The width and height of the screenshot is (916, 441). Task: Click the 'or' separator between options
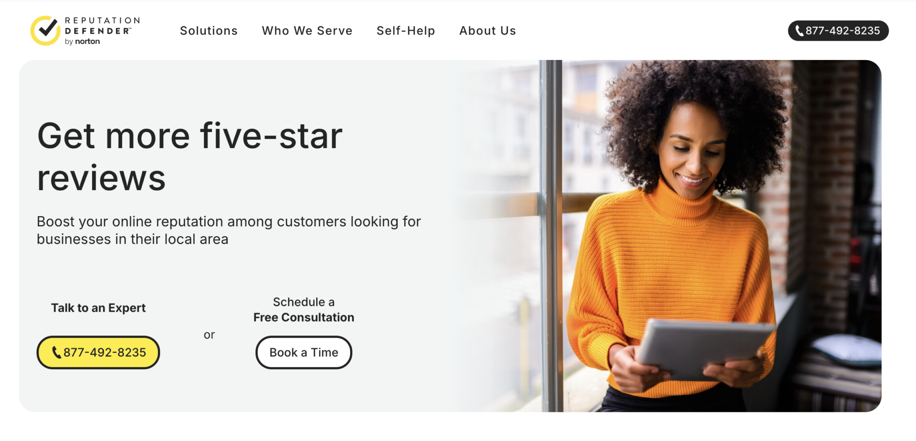209,335
